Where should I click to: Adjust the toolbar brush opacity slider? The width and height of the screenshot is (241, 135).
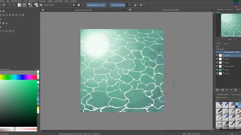96,5
